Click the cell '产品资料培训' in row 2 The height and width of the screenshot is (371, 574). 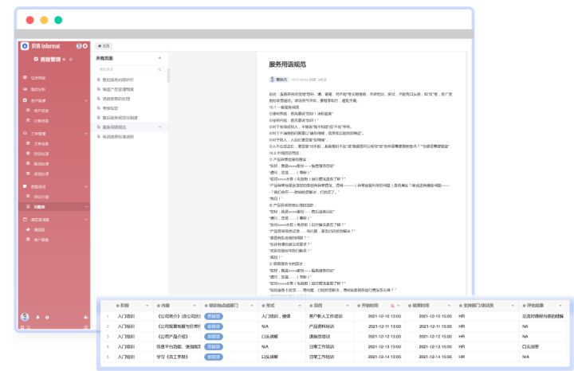[x=322, y=326]
